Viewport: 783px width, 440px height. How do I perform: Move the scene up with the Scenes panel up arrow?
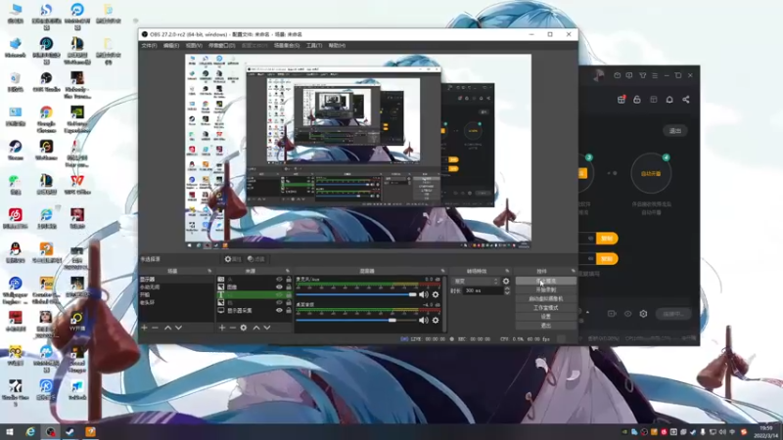click(167, 328)
